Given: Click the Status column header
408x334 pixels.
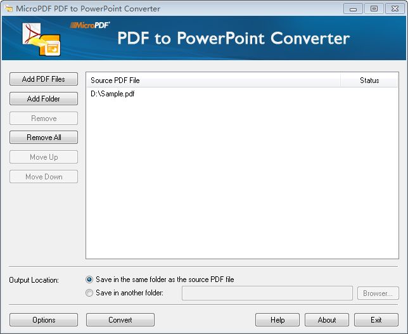Looking at the screenshot, I should coord(369,80).
